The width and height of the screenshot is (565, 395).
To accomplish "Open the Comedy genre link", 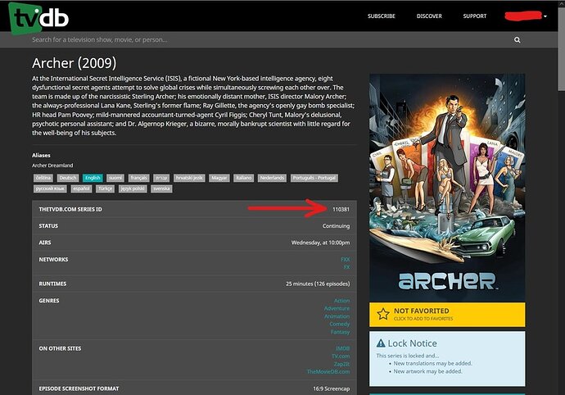I will (x=340, y=324).
